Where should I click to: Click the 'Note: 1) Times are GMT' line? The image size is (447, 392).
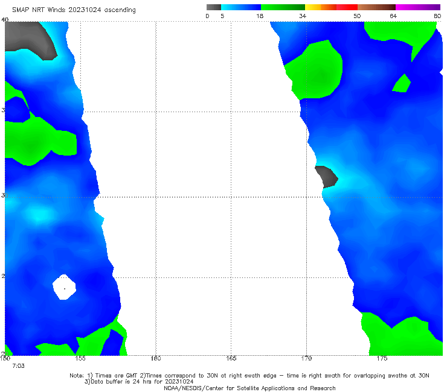[249, 376]
